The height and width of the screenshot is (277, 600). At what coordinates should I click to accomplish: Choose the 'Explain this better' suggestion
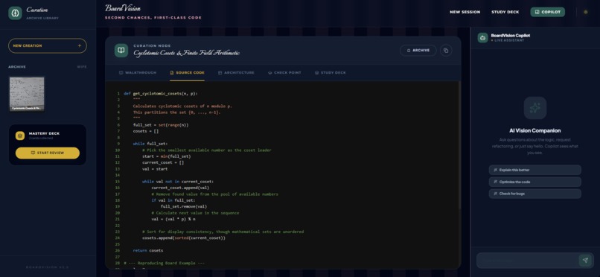pos(535,170)
